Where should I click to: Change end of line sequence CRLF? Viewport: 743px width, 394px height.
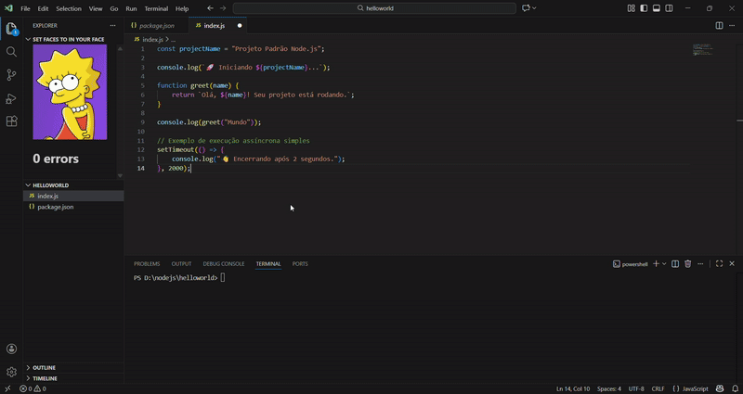tap(658, 388)
